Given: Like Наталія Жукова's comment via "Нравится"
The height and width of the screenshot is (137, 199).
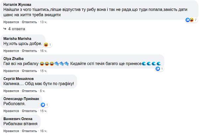Looking at the screenshot, I should pyautogui.click(x=11, y=22).
